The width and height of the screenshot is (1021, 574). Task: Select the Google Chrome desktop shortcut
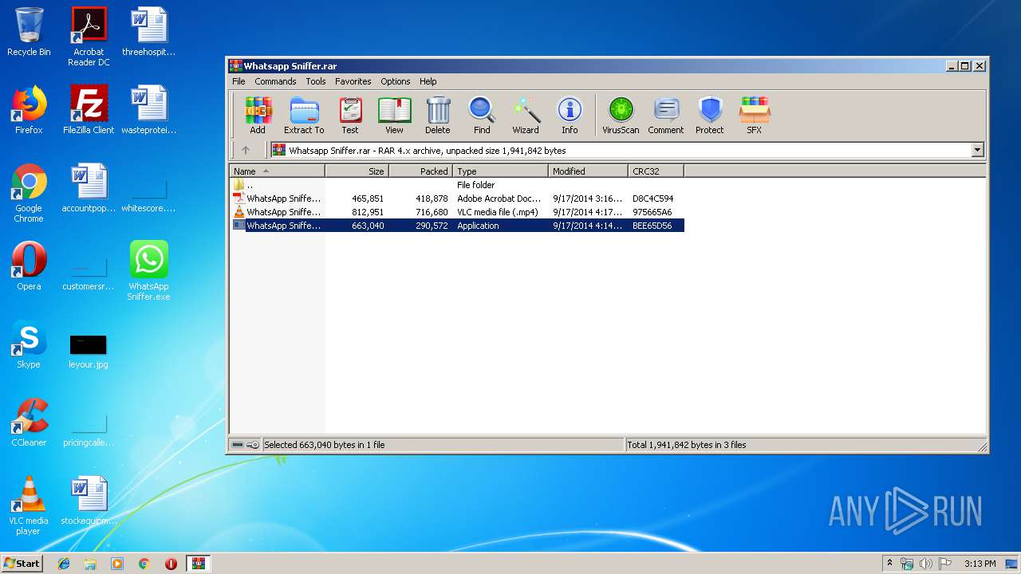coord(29,193)
